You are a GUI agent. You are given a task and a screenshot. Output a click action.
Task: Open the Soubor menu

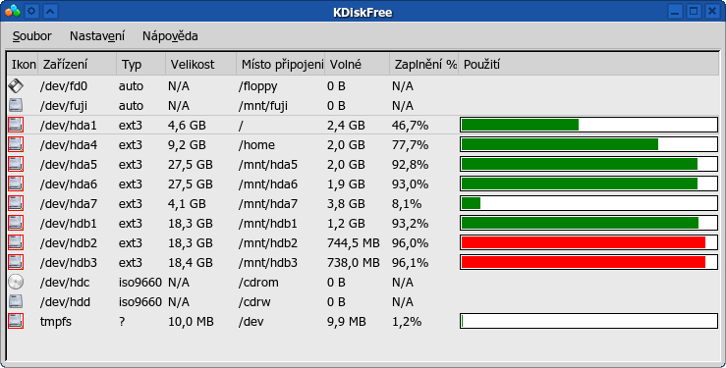32,36
